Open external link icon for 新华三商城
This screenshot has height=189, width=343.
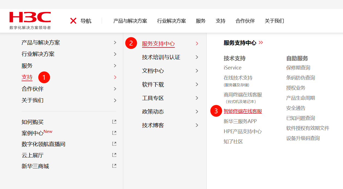[114, 166]
